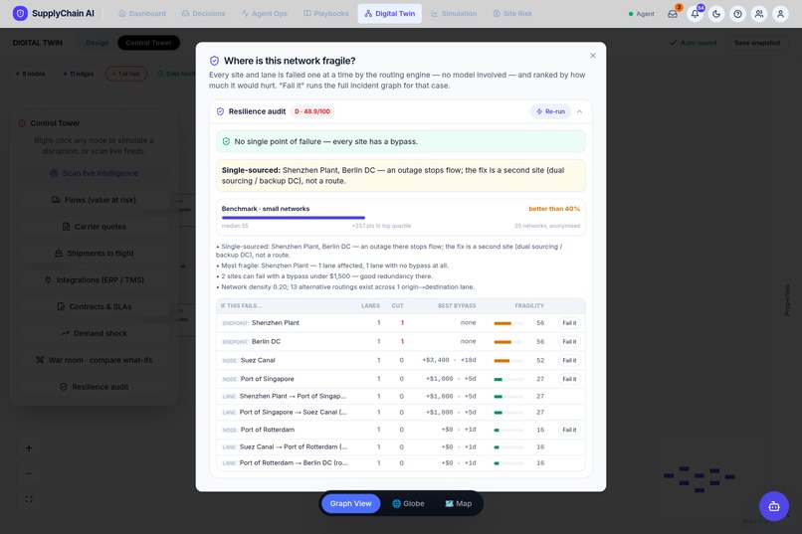Open the Agent Ops tab

pyautogui.click(x=265, y=14)
